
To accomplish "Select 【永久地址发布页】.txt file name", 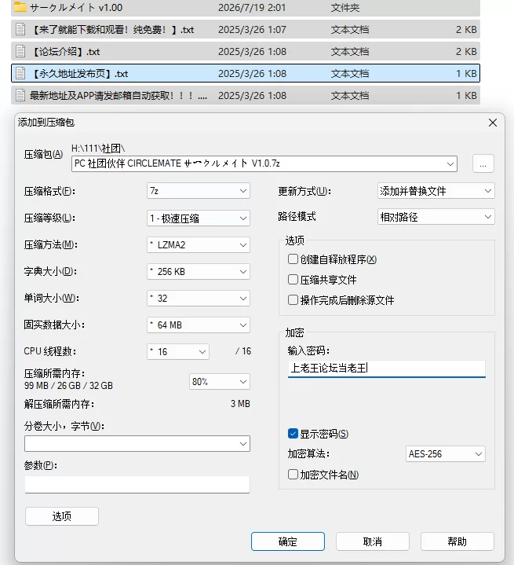I will 79,74.
